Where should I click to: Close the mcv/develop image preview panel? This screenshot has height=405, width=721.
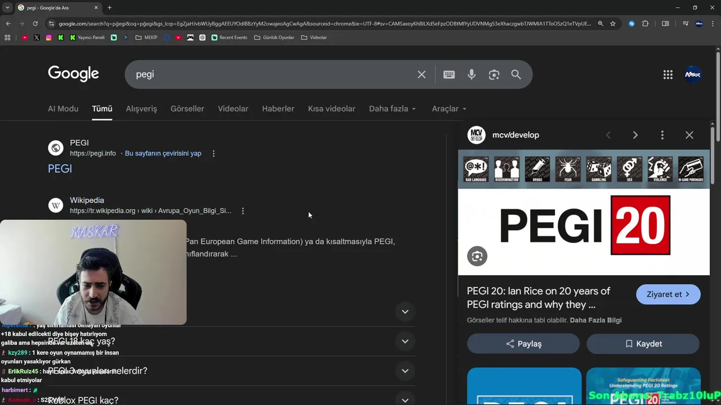(x=689, y=135)
